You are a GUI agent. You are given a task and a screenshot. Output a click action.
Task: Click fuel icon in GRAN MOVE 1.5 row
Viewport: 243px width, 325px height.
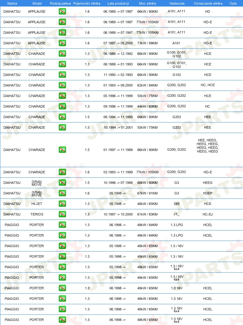tap(62, 183)
